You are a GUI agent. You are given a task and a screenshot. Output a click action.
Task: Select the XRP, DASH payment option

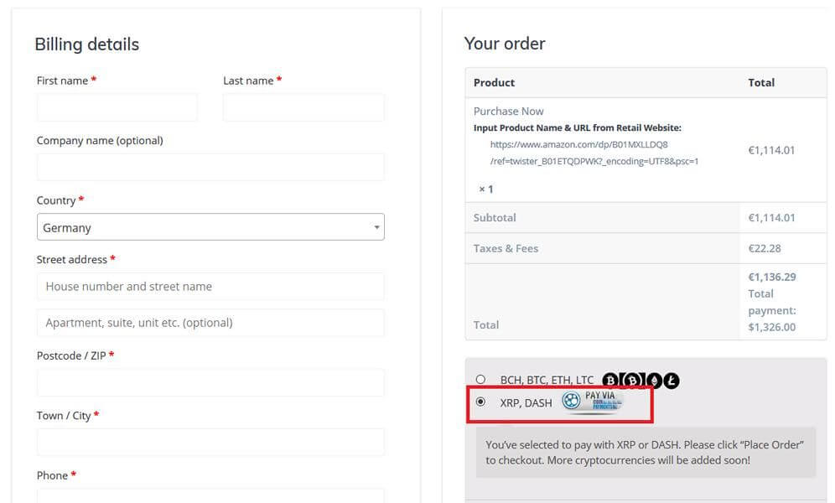(x=480, y=402)
